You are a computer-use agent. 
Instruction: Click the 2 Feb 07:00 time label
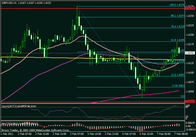click(25, 134)
